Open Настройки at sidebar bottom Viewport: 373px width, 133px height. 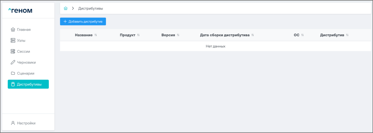(x=26, y=123)
